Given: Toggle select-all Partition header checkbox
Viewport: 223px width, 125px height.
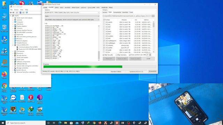Looking at the screenshot, I should pos(104,20).
